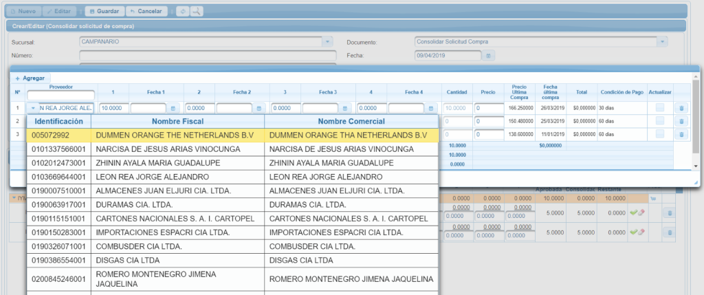
Task: Click the Condición de Pago column header
Action: (621, 92)
